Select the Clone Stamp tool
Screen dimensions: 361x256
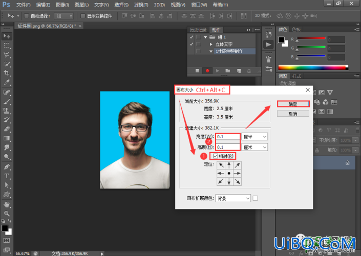7,111
